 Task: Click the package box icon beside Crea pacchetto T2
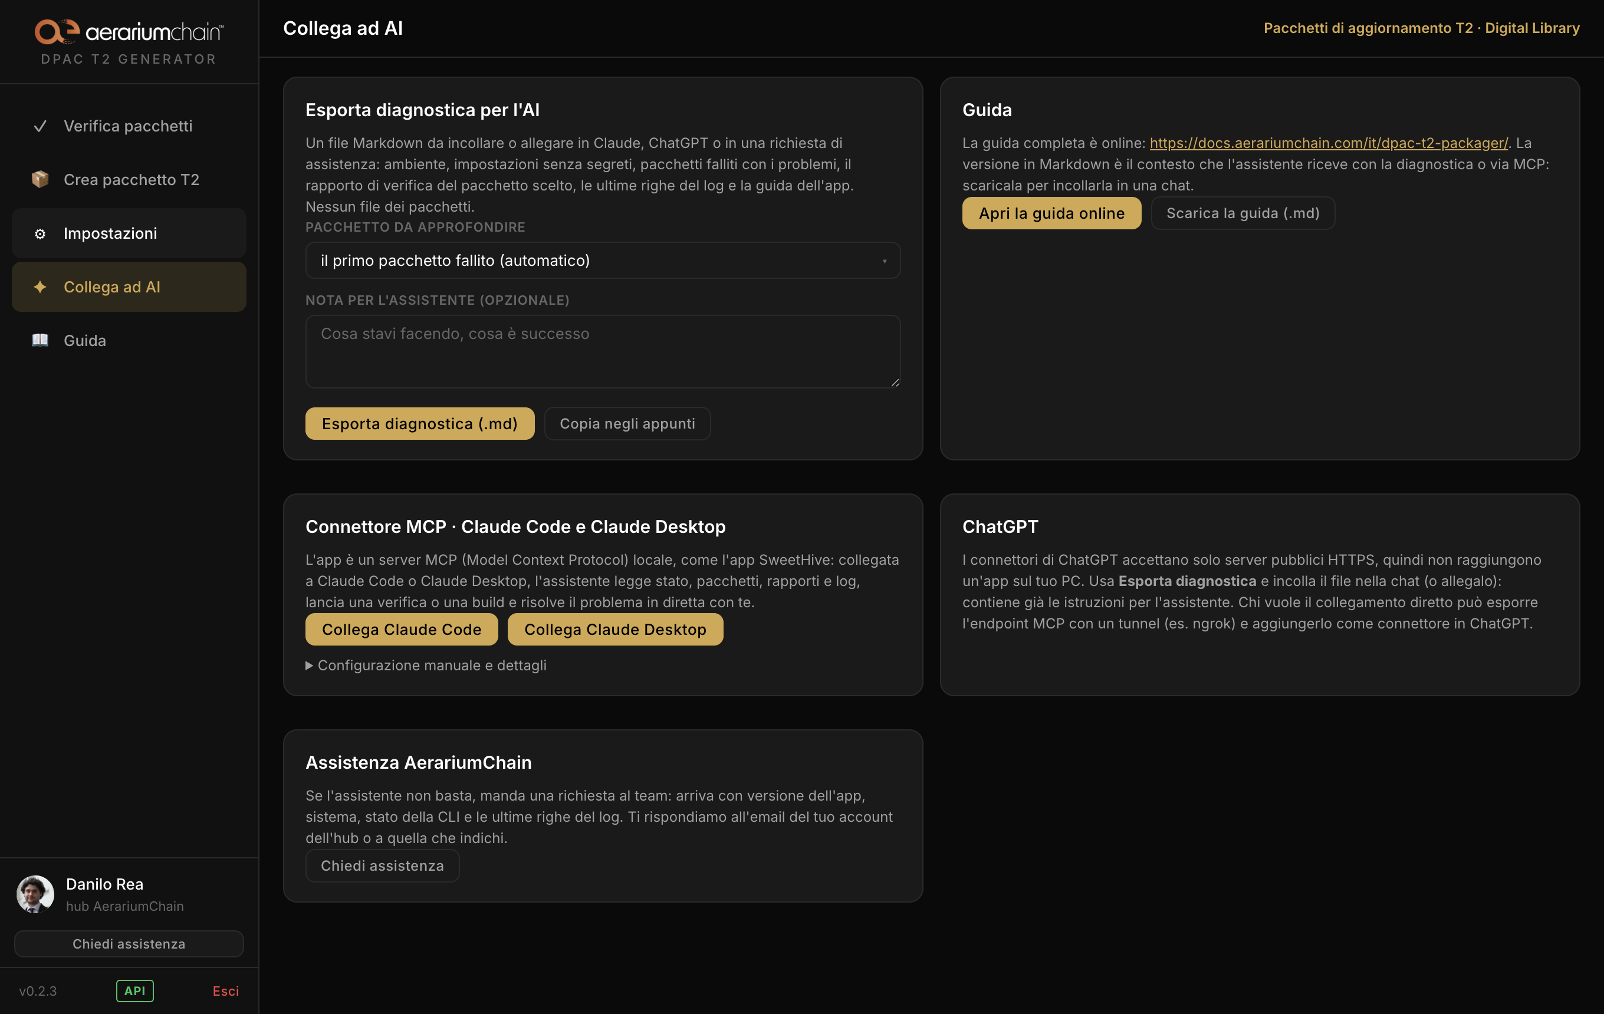pos(40,179)
